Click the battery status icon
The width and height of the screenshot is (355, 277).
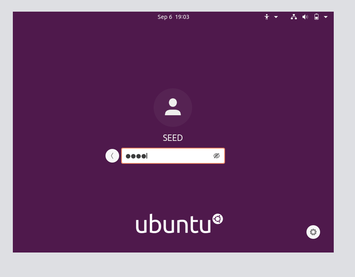coord(316,17)
